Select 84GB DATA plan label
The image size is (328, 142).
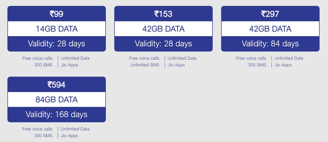pos(56,99)
